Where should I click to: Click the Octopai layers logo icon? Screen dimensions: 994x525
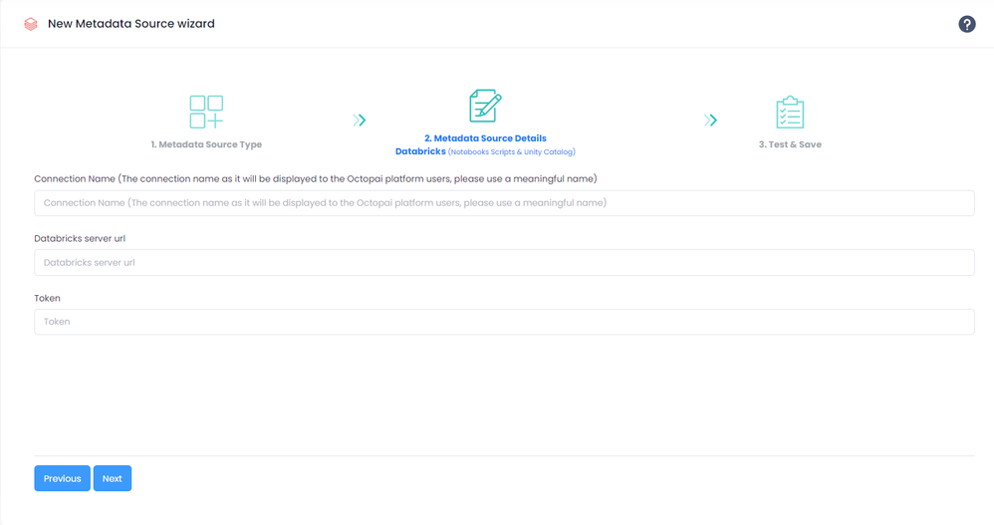31,24
